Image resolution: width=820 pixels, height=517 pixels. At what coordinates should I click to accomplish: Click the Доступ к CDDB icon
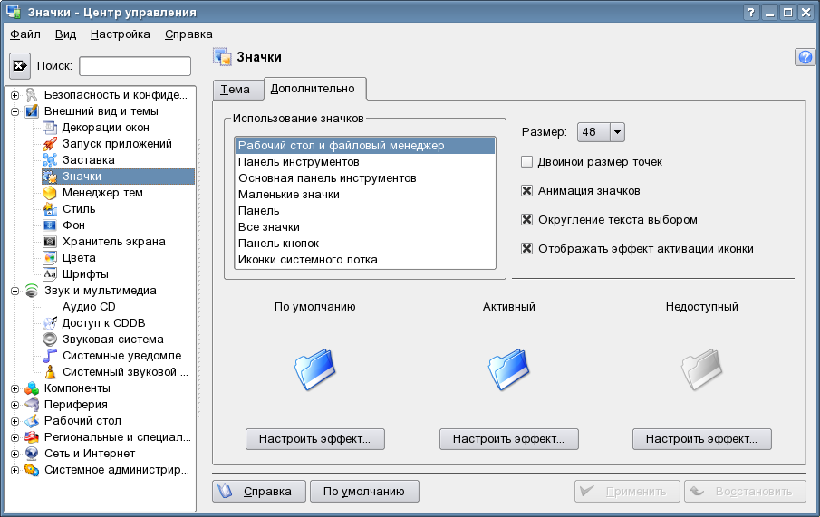[x=50, y=323]
